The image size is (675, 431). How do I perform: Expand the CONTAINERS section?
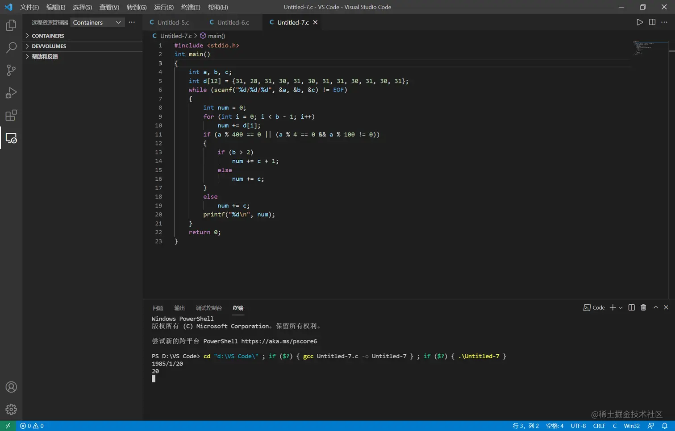[48, 36]
